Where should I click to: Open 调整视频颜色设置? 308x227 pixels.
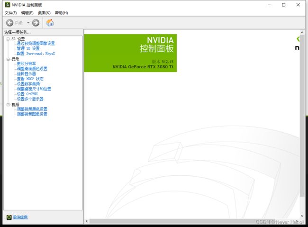[32, 109]
